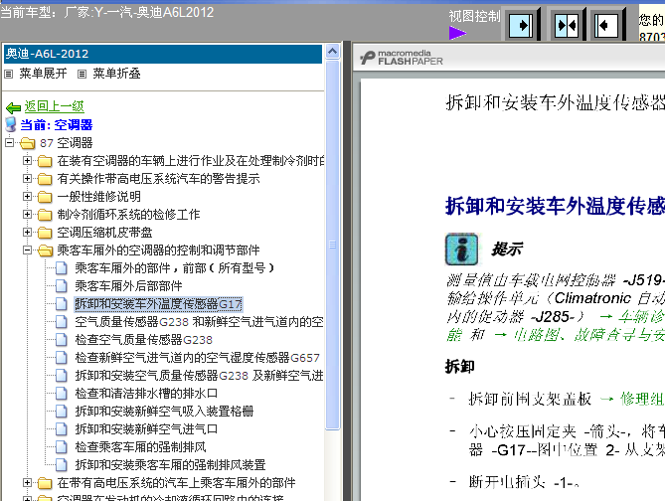Click the folder icon beside 87 空调器
Screen dimensions: 665x501
(x=27, y=143)
